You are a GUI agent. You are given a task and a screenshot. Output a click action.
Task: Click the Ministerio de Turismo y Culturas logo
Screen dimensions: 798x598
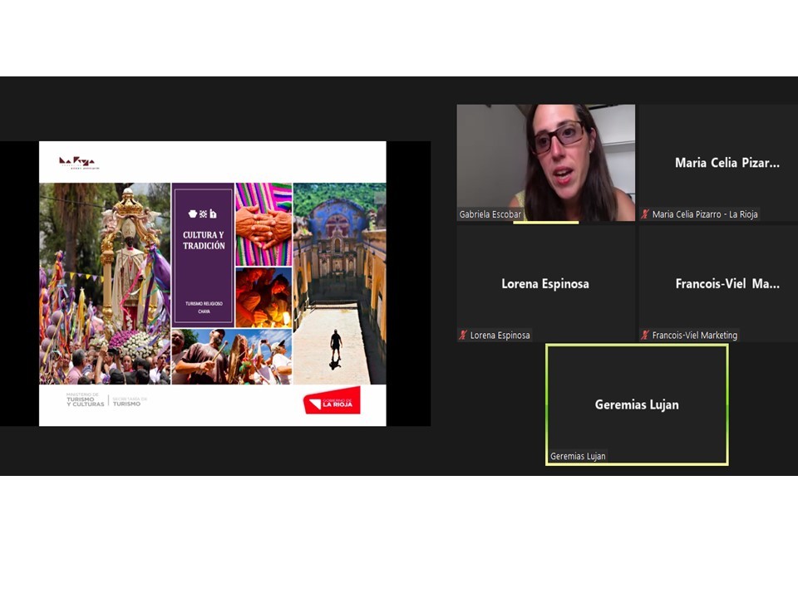point(86,400)
